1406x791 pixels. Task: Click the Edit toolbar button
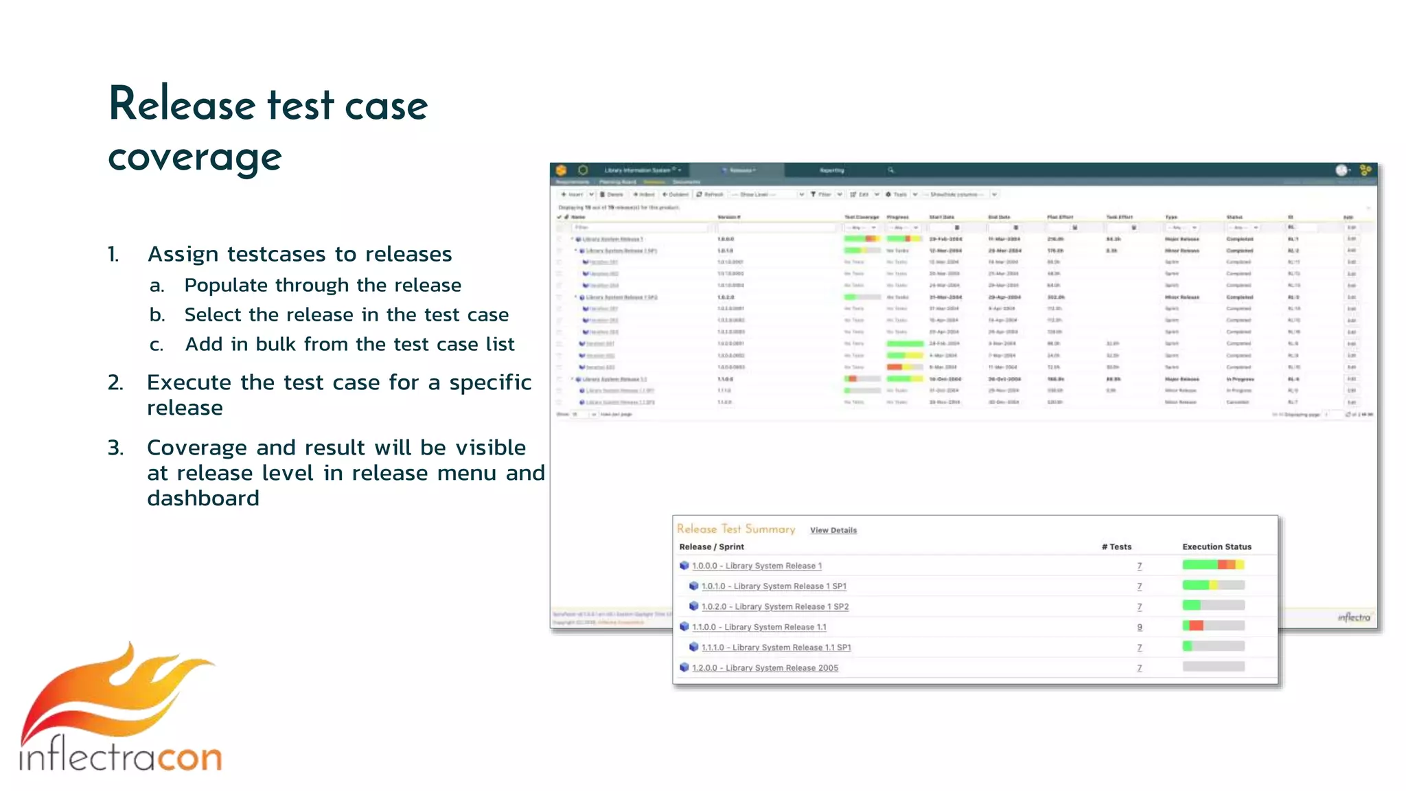point(860,194)
